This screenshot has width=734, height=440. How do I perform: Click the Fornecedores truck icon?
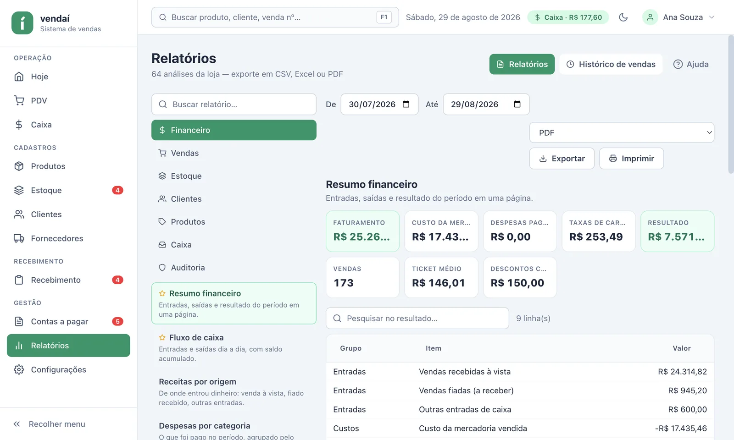(x=19, y=238)
